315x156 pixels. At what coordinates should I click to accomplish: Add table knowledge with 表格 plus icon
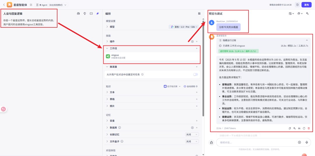click(197, 99)
